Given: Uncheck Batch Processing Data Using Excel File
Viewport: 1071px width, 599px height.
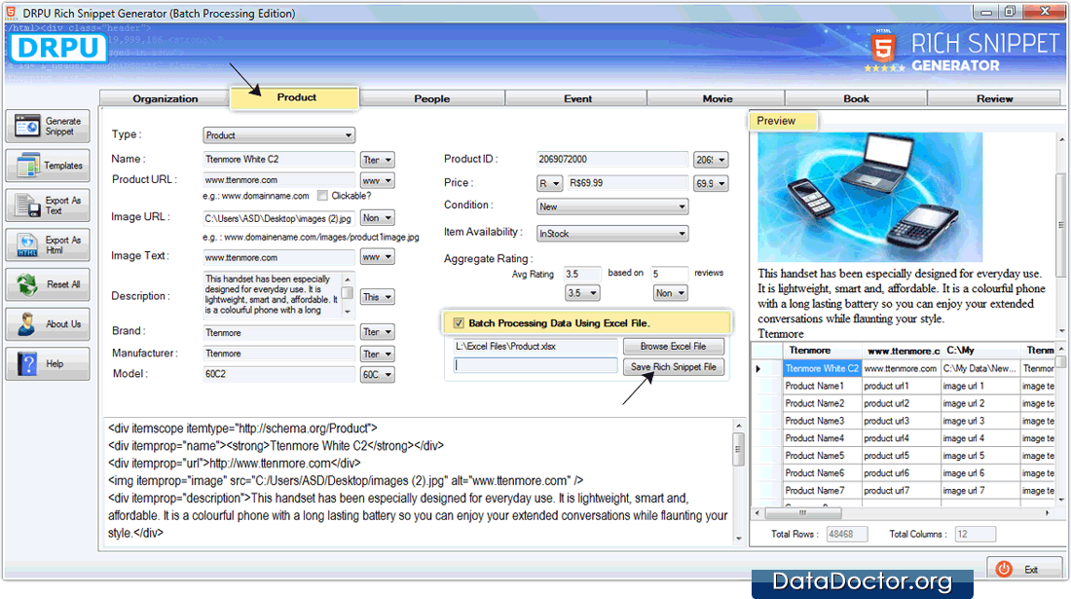Looking at the screenshot, I should [x=459, y=323].
